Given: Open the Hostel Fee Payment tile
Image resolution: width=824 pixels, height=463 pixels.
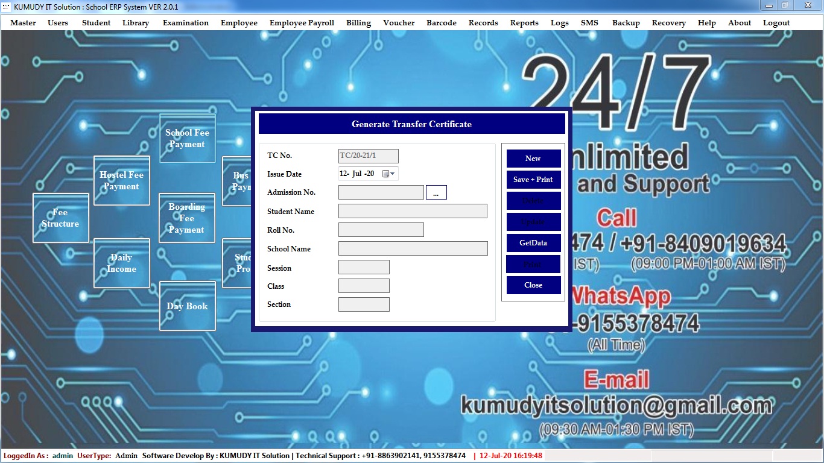Looking at the screenshot, I should click(121, 181).
